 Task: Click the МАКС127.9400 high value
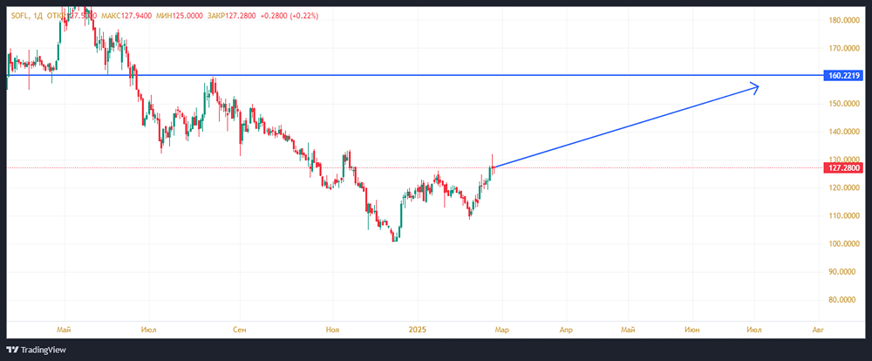pyautogui.click(x=126, y=16)
